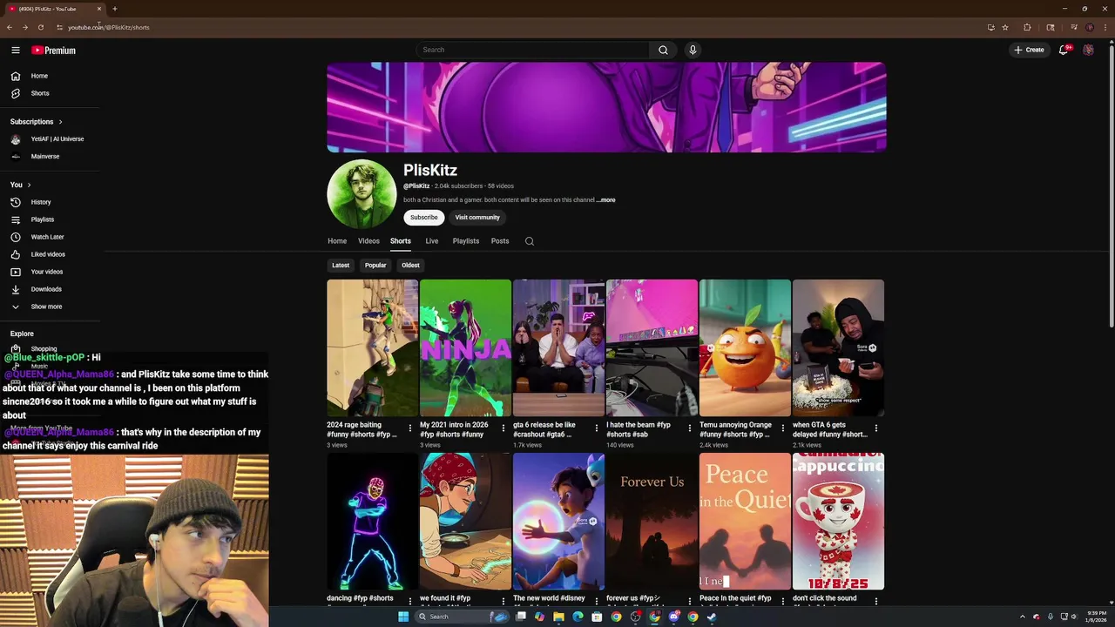Switch to the channel Playlists tab
The image size is (1115, 627).
tap(465, 241)
